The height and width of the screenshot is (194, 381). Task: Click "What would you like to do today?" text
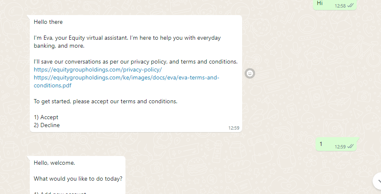tap(78, 179)
